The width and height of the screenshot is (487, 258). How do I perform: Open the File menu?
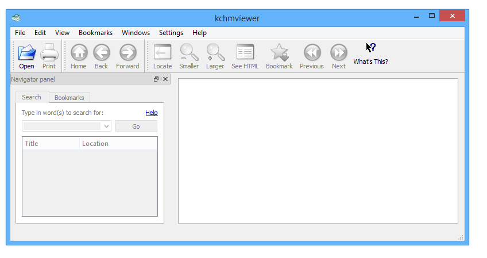point(20,33)
